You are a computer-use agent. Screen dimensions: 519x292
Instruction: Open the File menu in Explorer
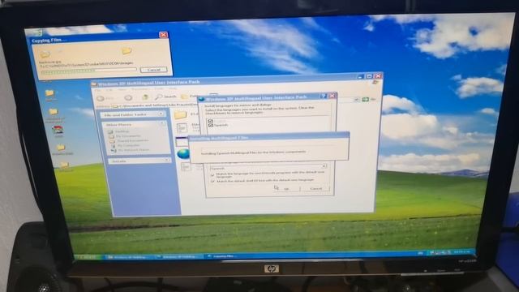tap(97, 90)
